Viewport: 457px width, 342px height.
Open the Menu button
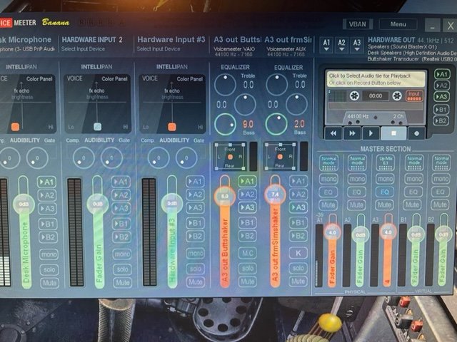[398, 24]
